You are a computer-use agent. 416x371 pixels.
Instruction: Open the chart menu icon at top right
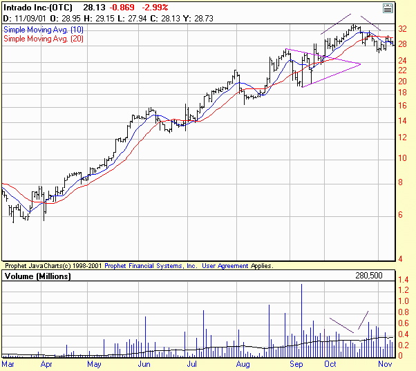tap(388, 8)
